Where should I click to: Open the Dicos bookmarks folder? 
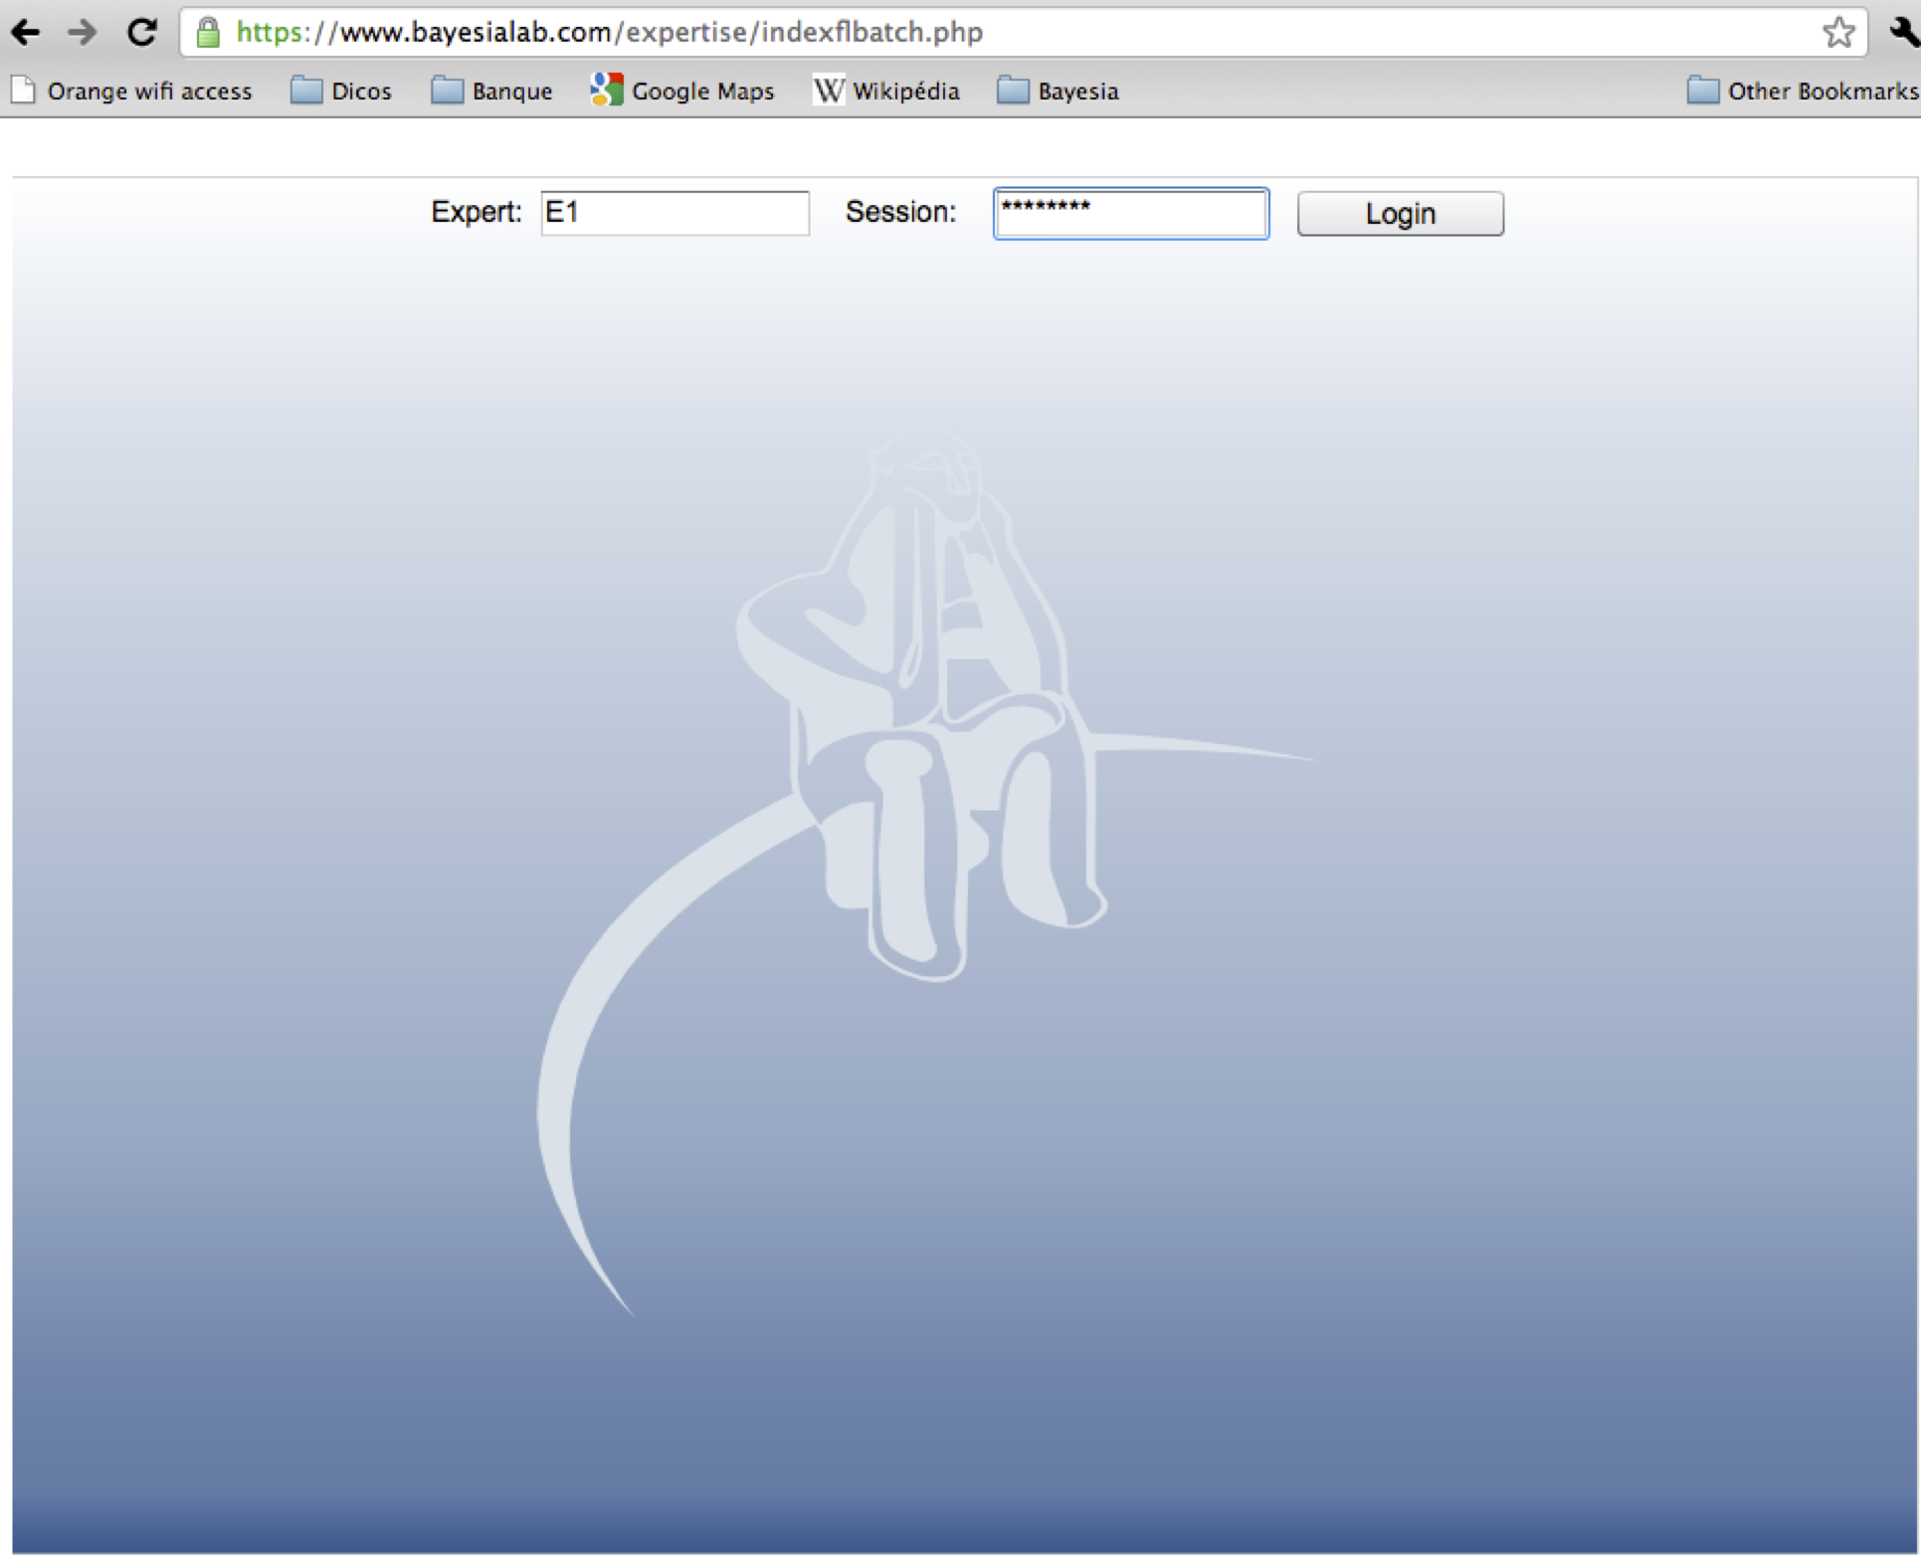pos(341,91)
